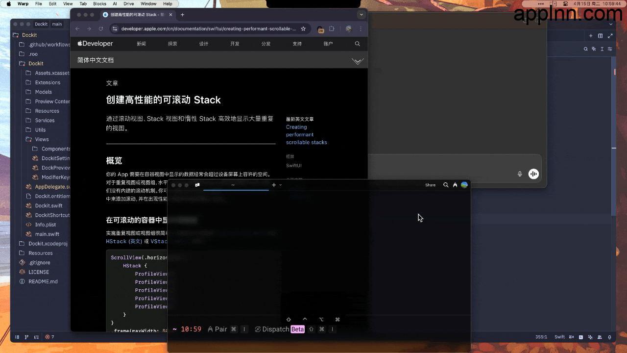Select the Dockit.xcodeproj item
The height and width of the screenshot is (353, 627).
(48, 244)
